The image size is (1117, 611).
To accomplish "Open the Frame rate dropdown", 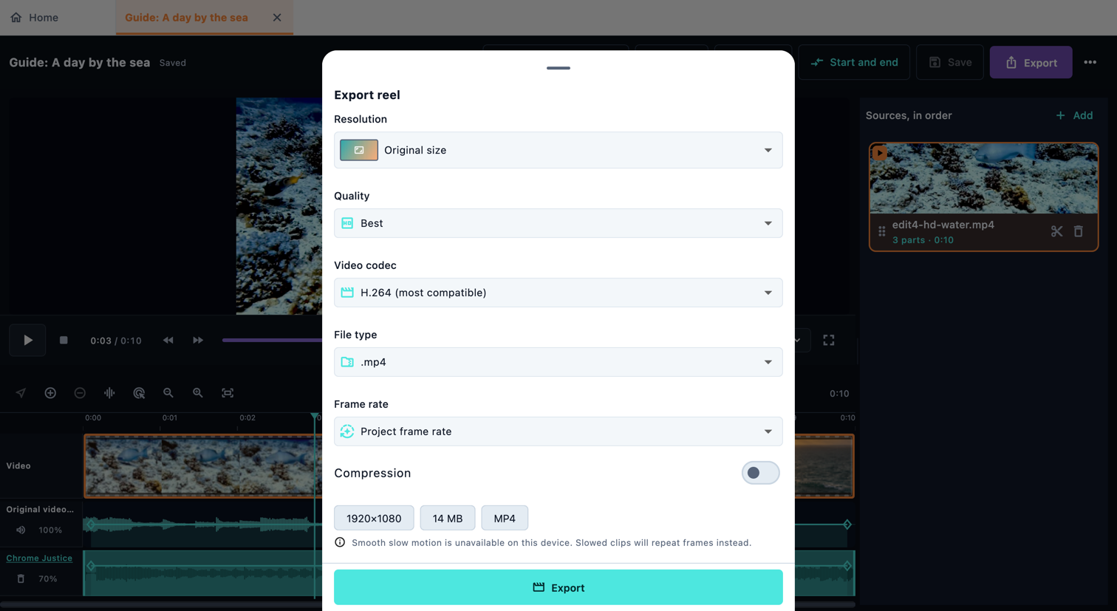I will [x=558, y=431].
